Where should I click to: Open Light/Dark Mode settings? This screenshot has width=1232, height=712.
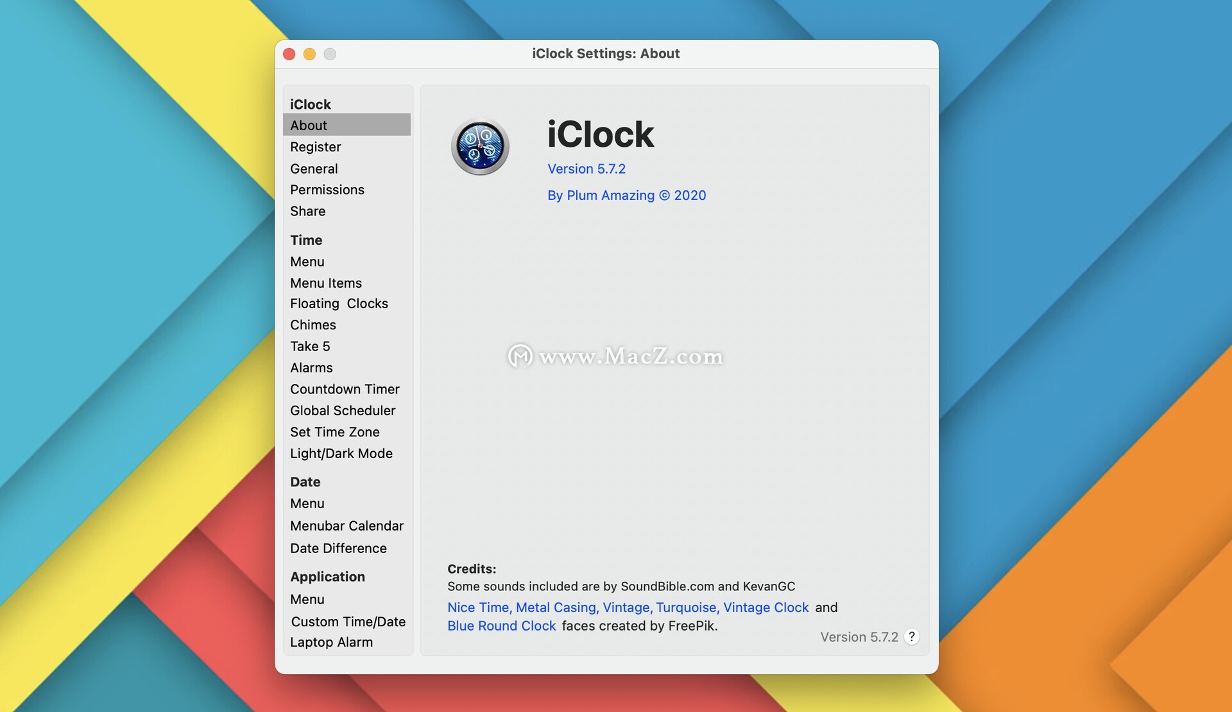(x=341, y=453)
